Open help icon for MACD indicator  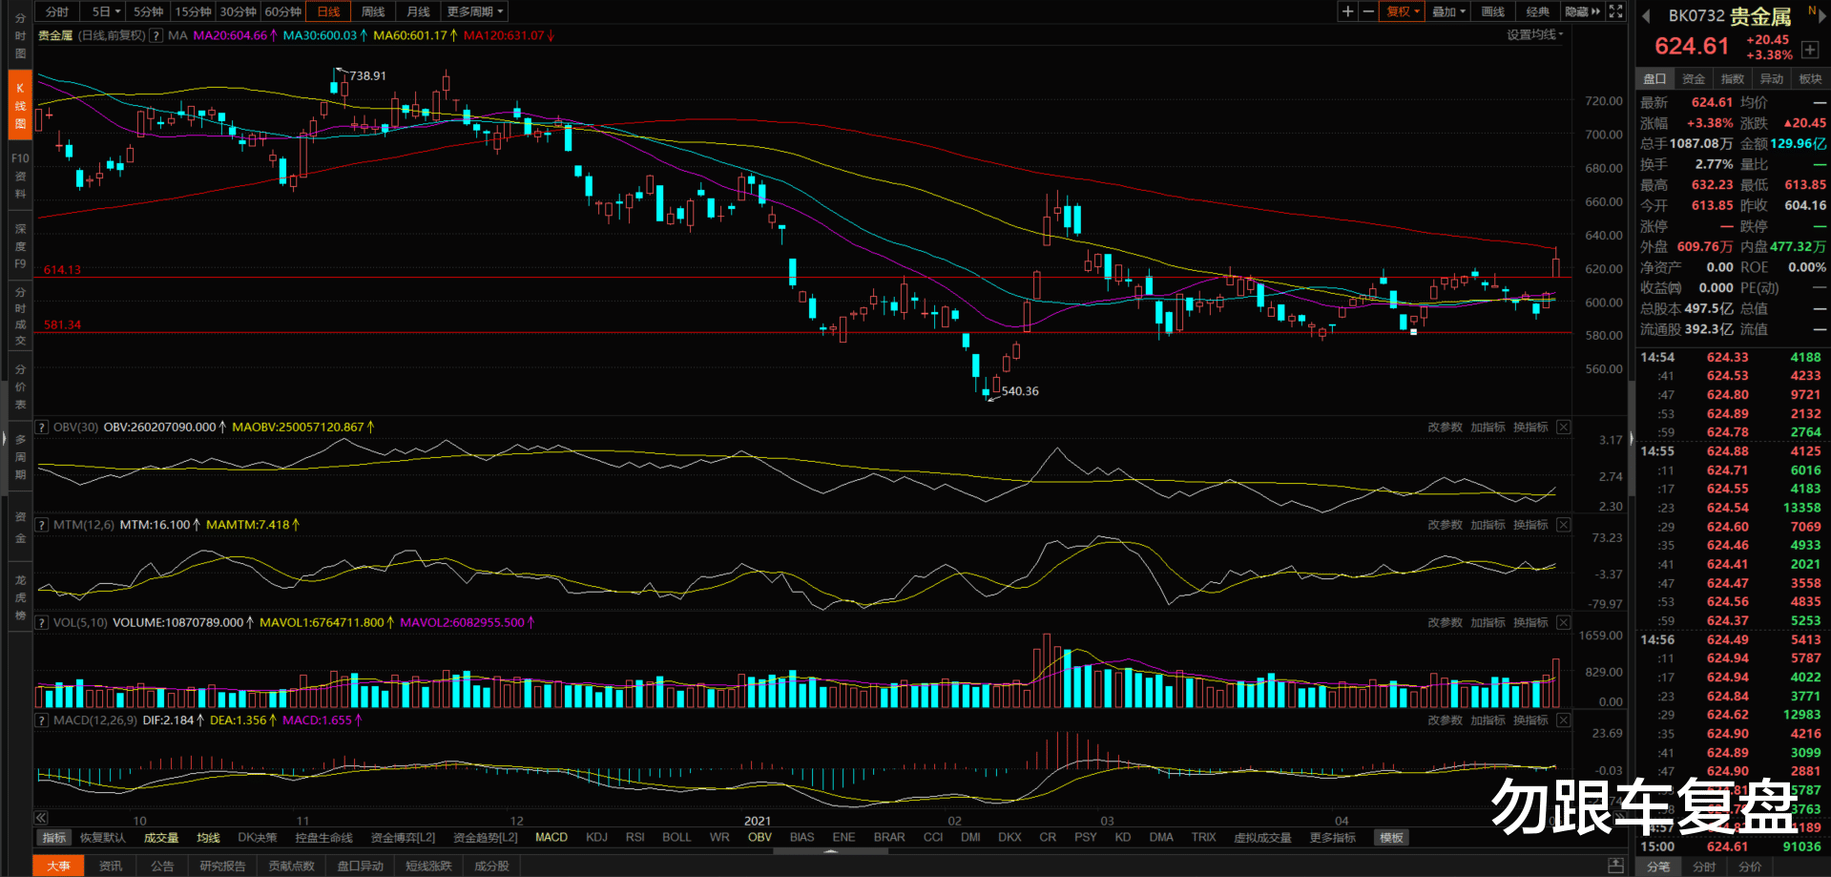click(x=42, y=720)
